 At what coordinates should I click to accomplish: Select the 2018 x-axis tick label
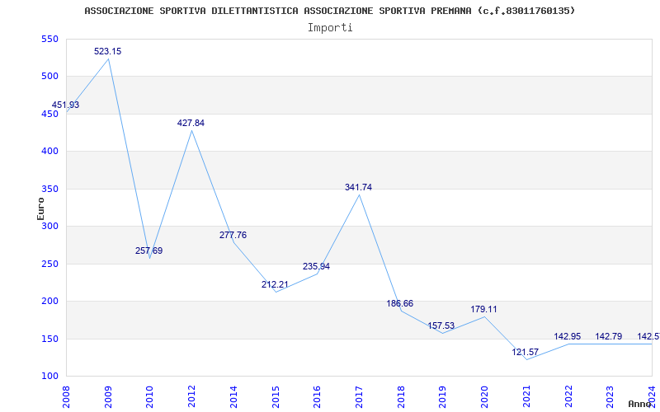[x=401, y=397]
